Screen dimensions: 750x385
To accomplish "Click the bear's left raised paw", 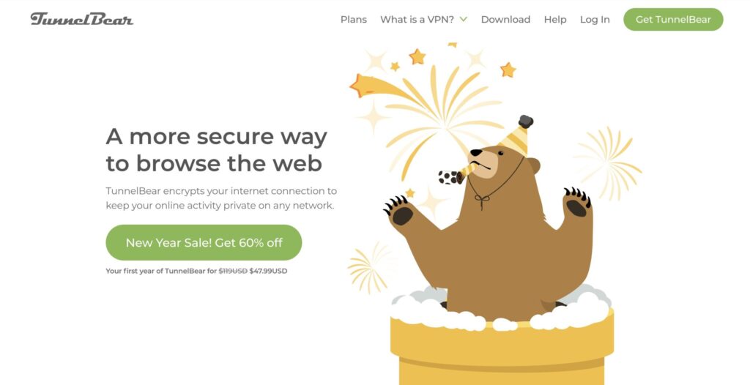I will (401, 211).
